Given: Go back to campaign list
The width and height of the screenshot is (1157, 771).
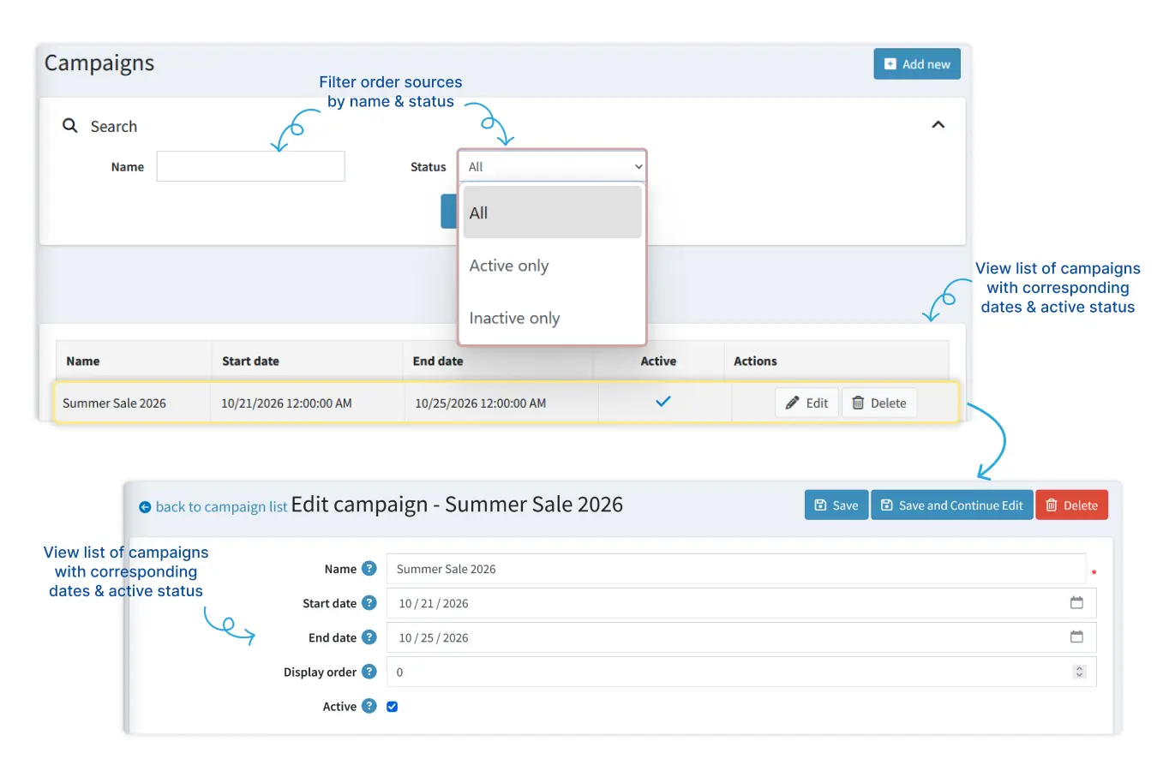Looking at the screenshot, I should click(x=213, y=506).
